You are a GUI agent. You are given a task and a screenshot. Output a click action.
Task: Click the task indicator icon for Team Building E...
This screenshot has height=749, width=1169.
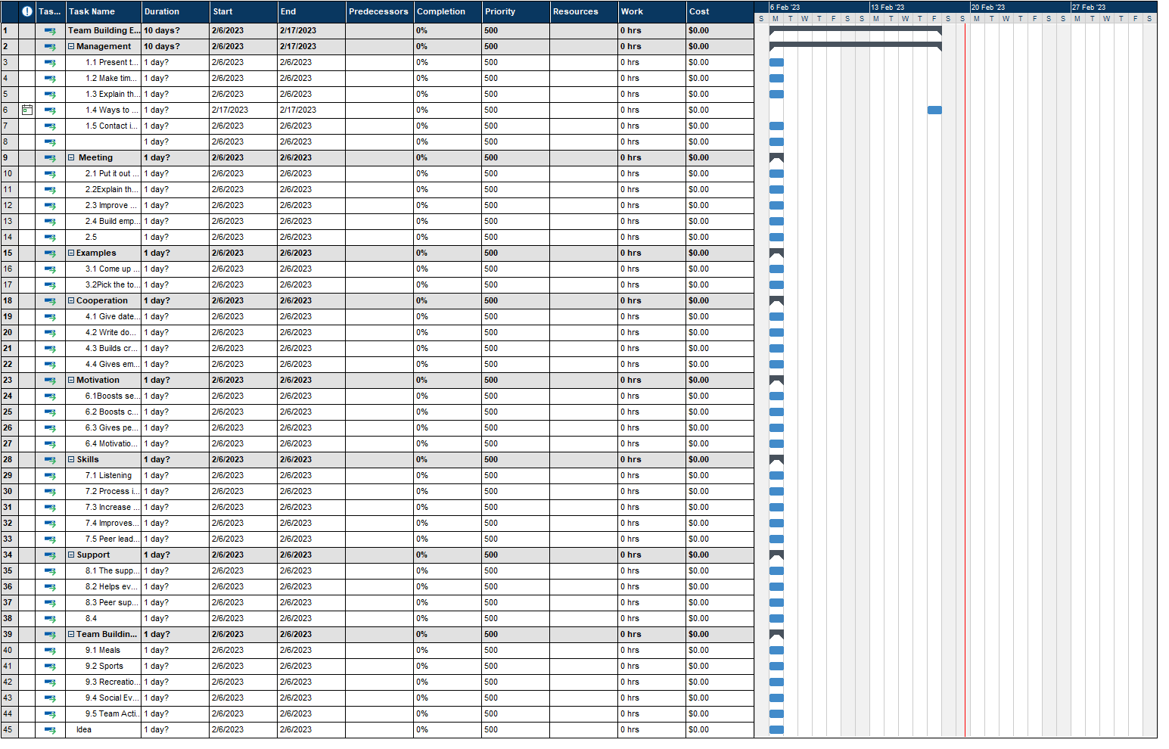point(49,30)
